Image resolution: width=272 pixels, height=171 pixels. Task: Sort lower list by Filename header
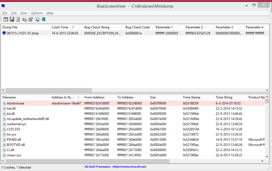tap(25, 97)
